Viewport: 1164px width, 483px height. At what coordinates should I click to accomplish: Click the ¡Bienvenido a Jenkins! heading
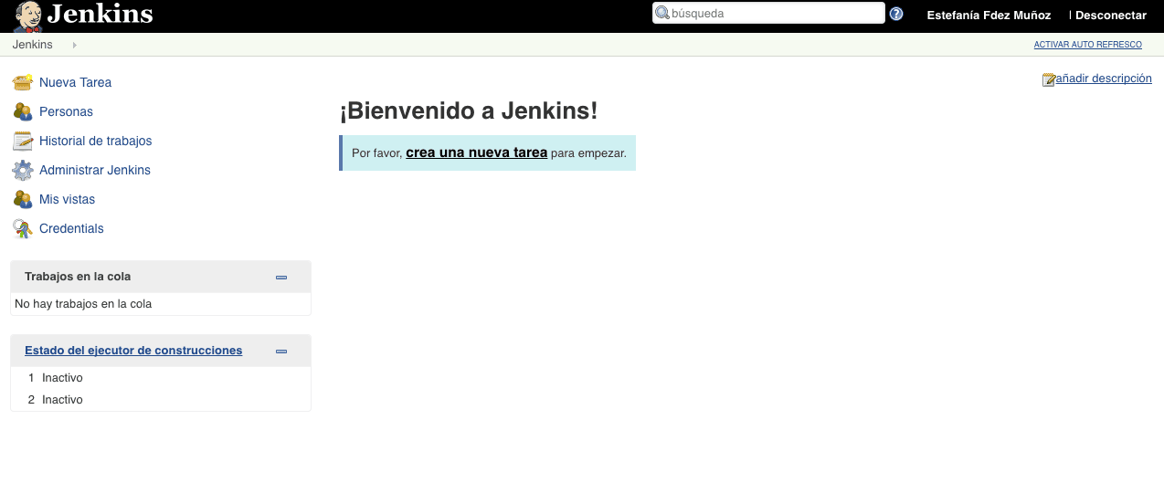coord(469,111)
